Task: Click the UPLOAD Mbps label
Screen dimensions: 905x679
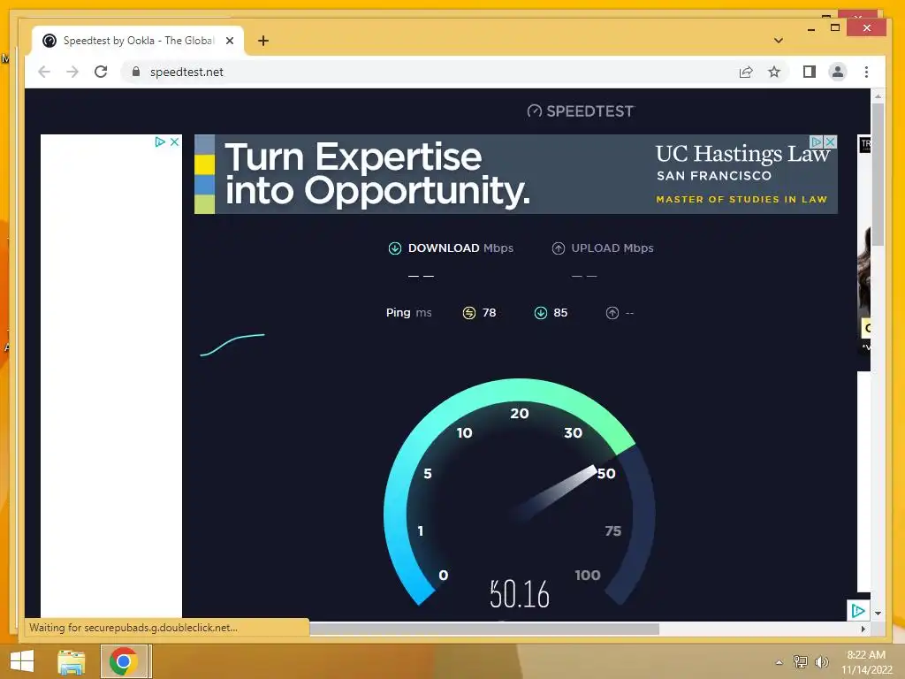Action: click(612, 248)
